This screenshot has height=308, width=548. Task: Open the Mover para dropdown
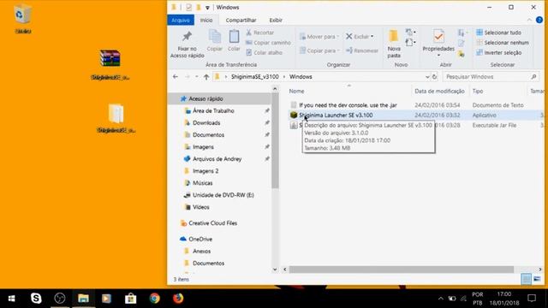click(x=319, y=36)
